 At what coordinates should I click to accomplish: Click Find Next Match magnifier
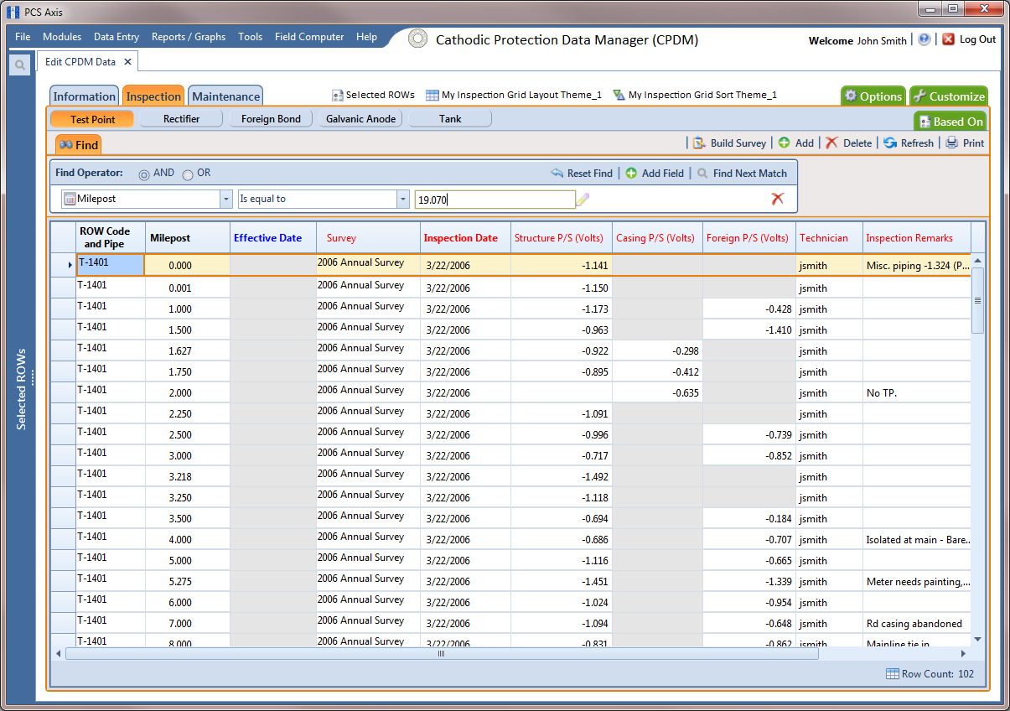point(703,174)
